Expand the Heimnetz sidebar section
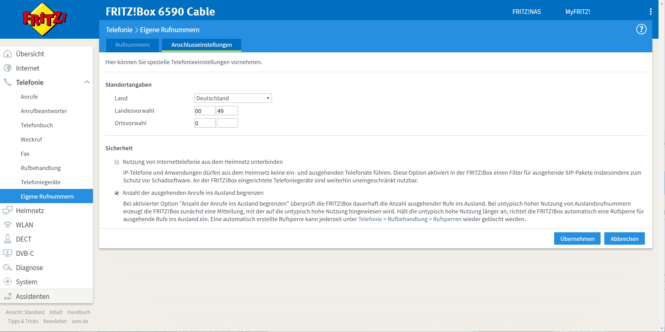Viewport: 665px width, 332px height. (30, 211)
